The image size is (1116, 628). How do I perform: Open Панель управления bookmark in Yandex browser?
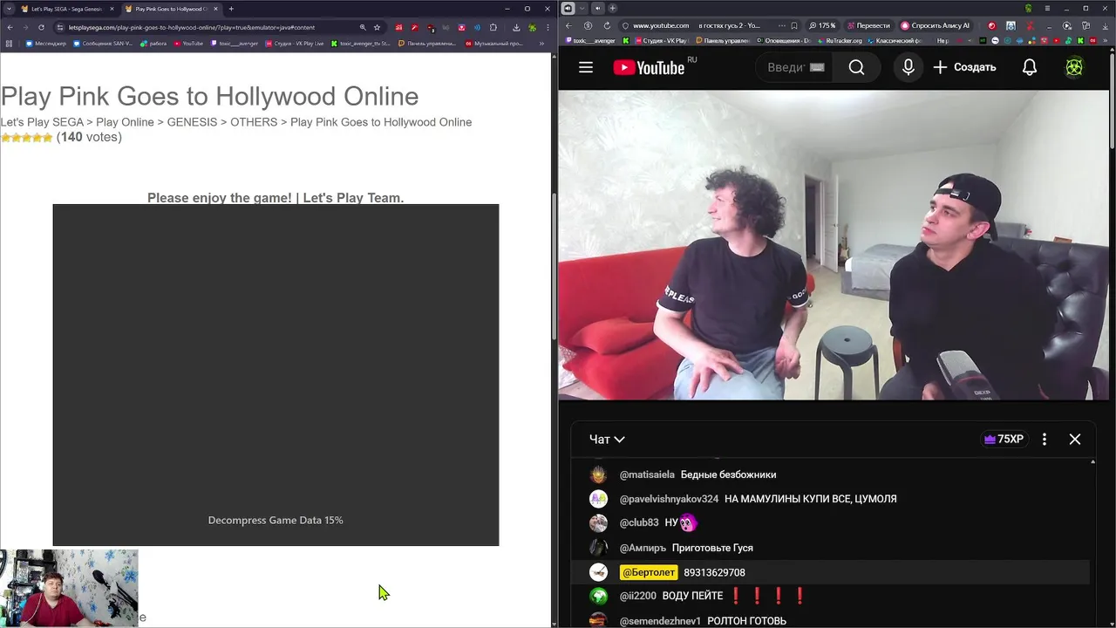point(722,40)
